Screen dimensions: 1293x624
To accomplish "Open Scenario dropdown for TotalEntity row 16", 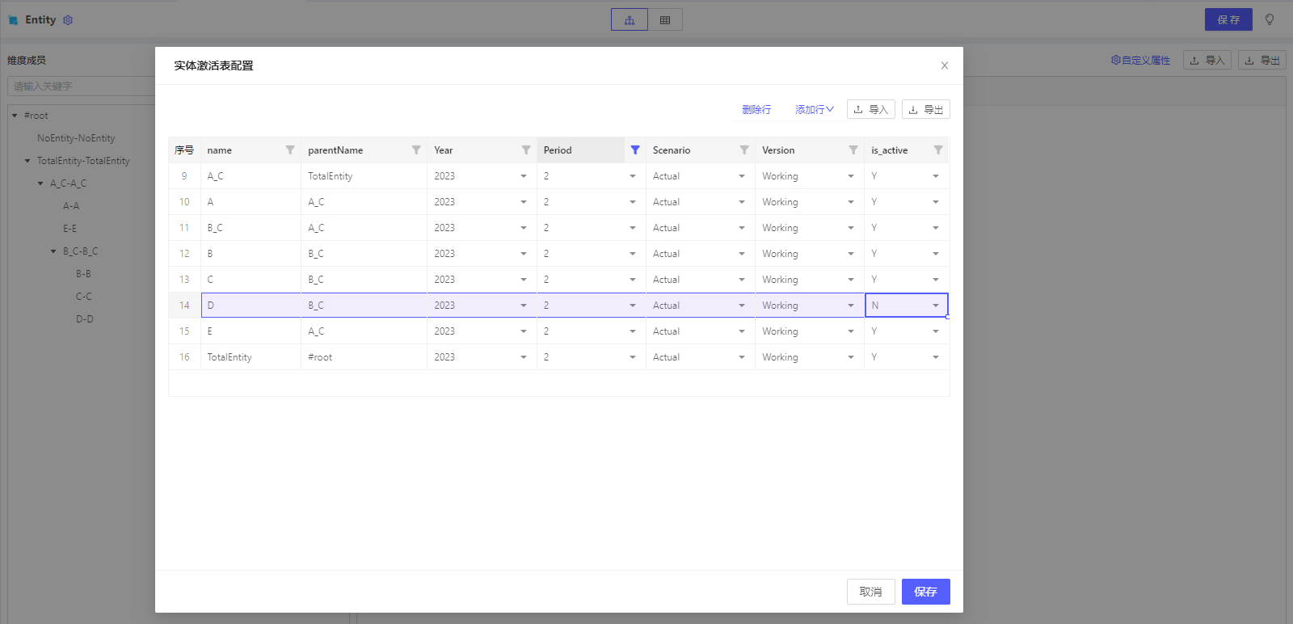I will coord(742,357).
